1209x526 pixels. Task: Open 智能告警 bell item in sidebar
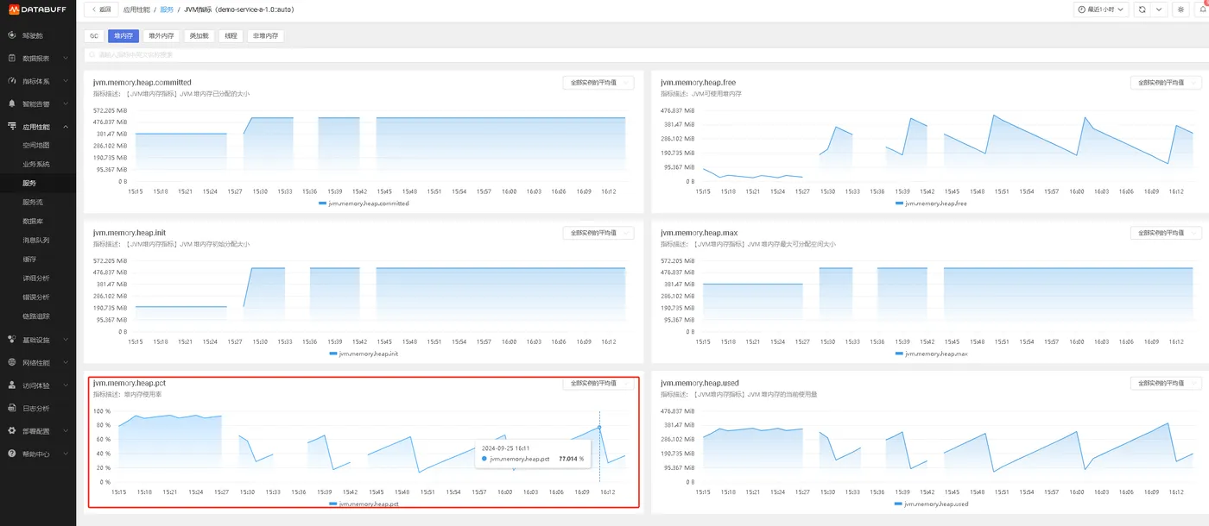pos(37,103)
